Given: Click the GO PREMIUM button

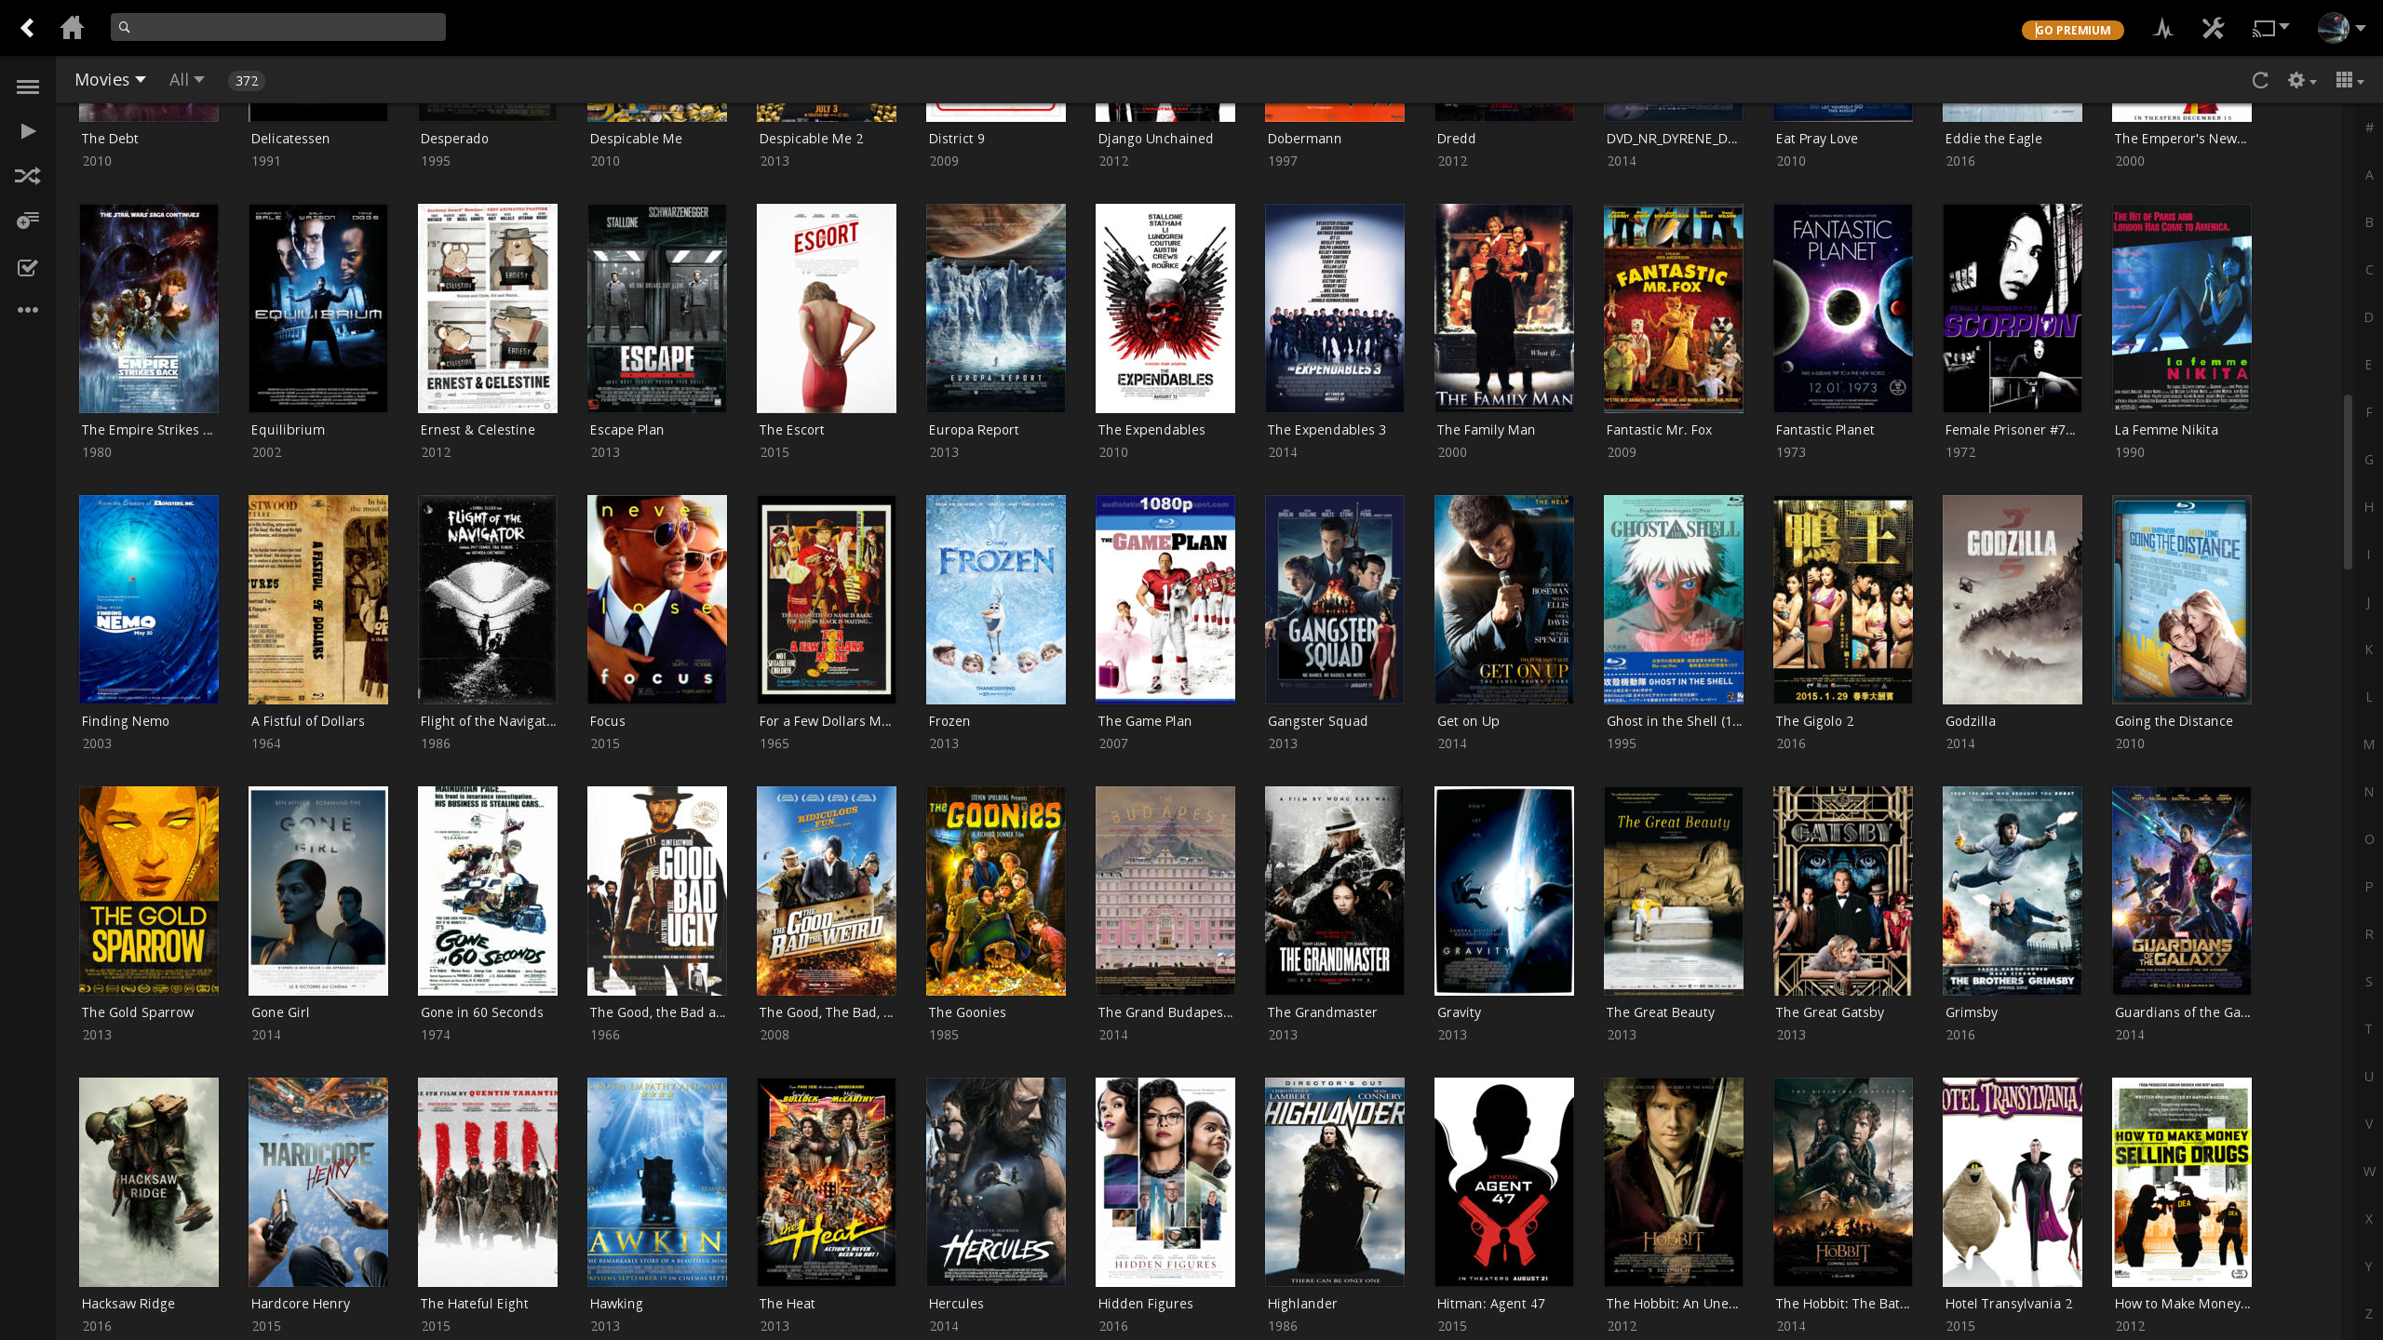Looking at the screenshot, I should [2072, 30].
